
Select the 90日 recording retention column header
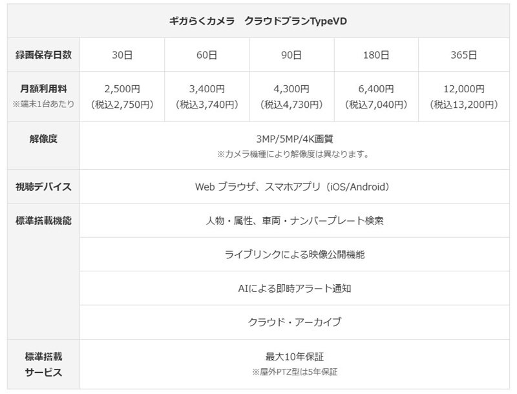[x=291, y=55]
